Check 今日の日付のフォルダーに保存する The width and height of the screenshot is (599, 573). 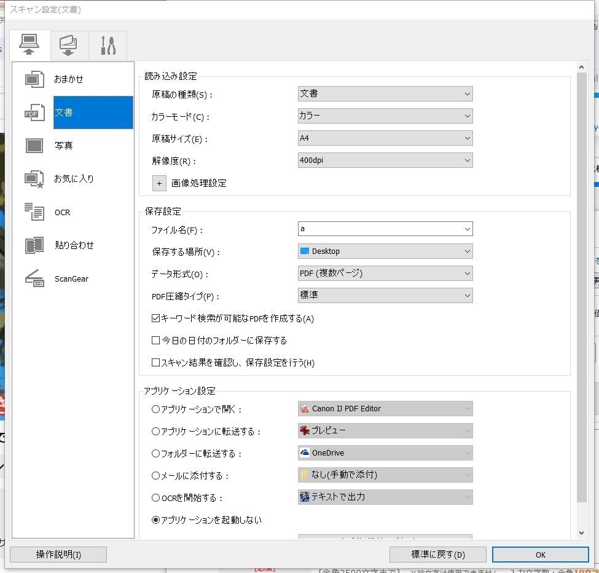155,340
